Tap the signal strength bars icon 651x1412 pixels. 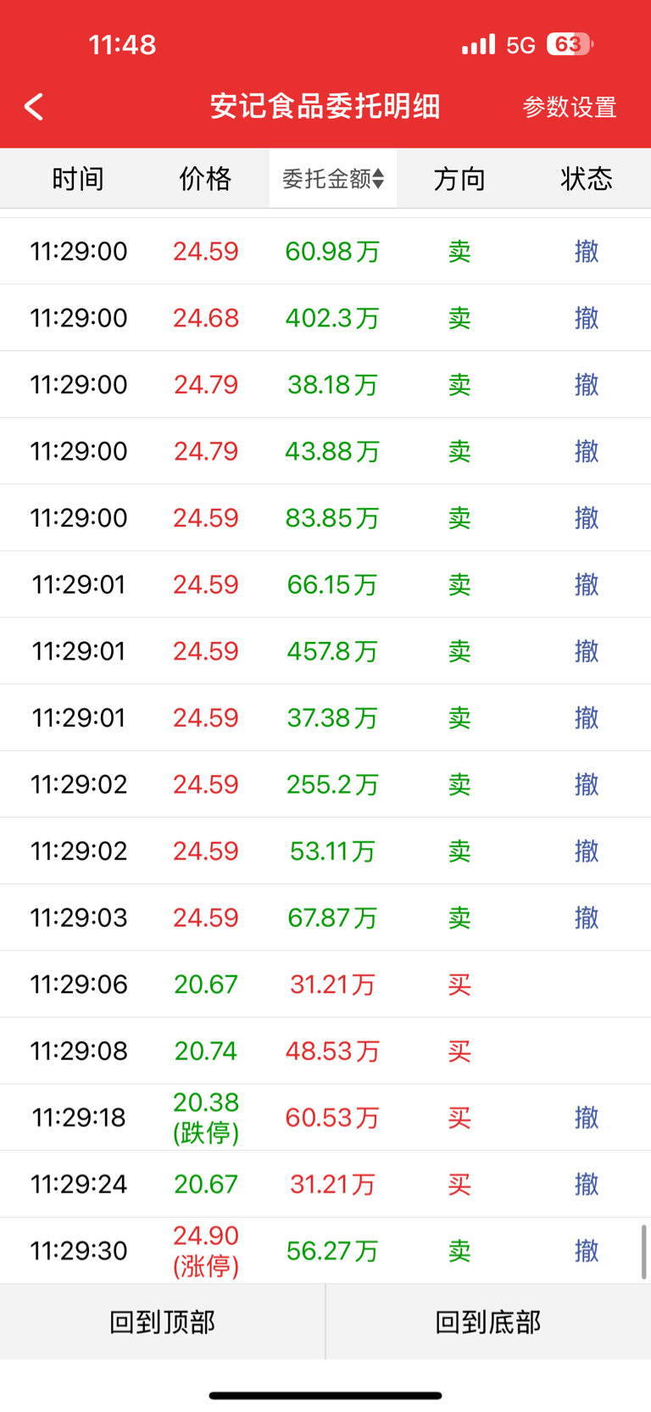[x=478, y=44]
